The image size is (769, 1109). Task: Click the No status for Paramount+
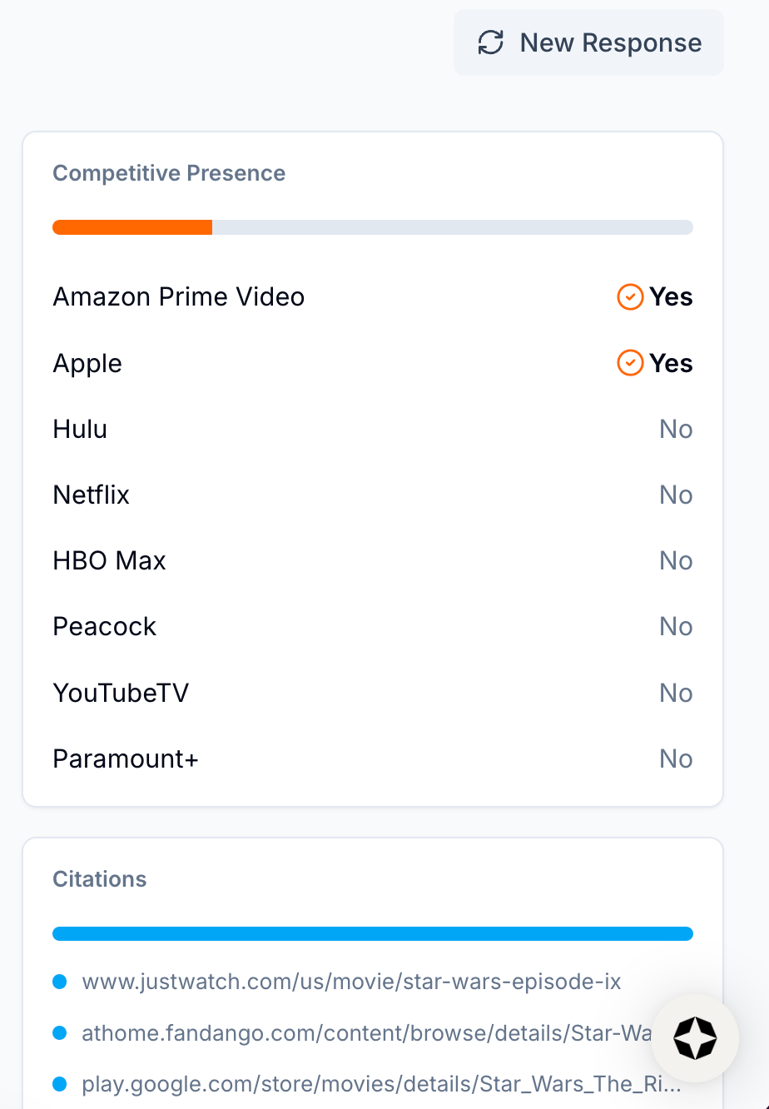(x=675, y=758)
